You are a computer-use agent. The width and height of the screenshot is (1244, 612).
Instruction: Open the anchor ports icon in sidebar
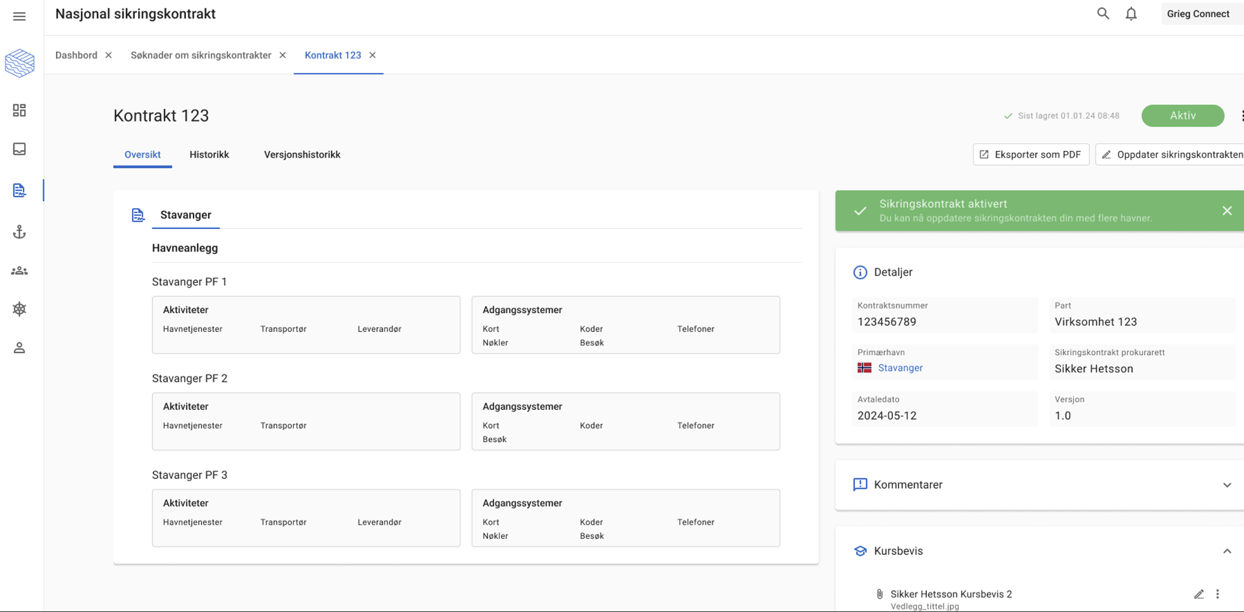[19, 232]
